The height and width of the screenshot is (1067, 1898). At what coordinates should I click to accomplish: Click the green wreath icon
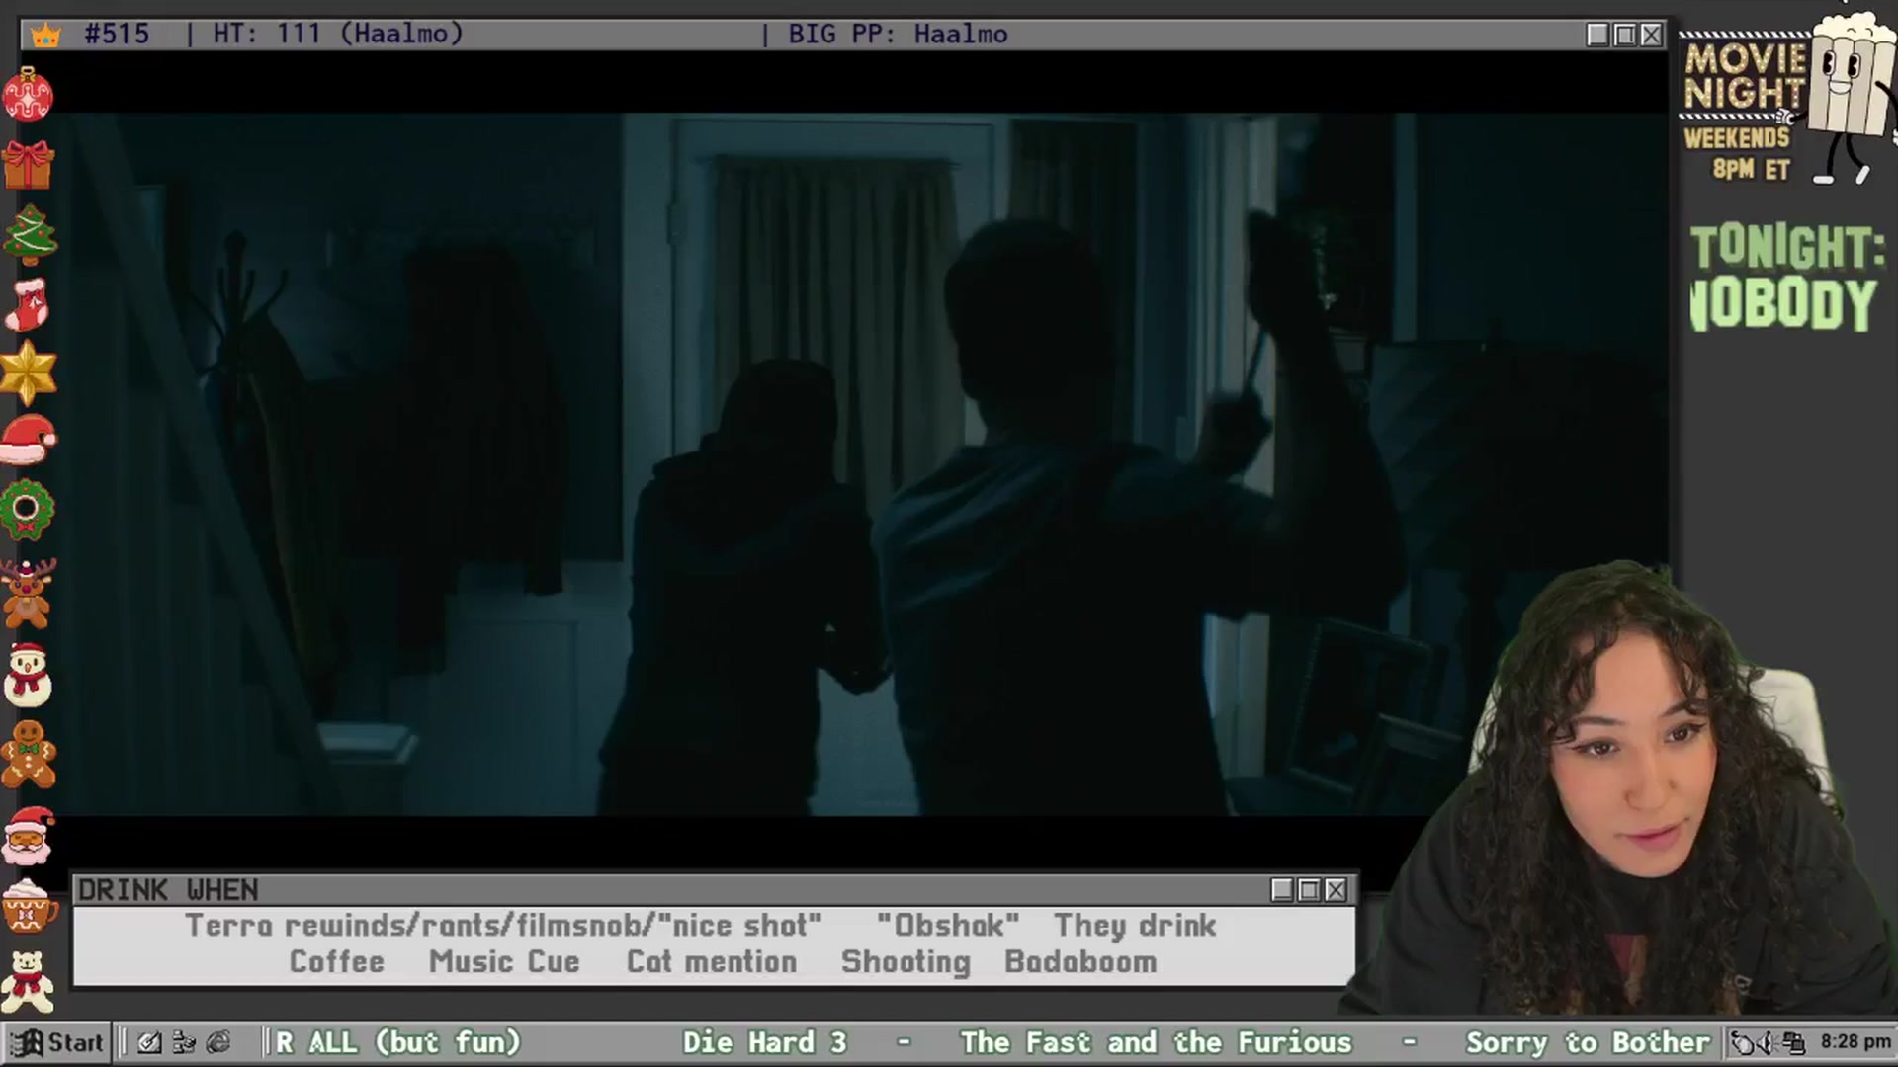pos(27,510)
